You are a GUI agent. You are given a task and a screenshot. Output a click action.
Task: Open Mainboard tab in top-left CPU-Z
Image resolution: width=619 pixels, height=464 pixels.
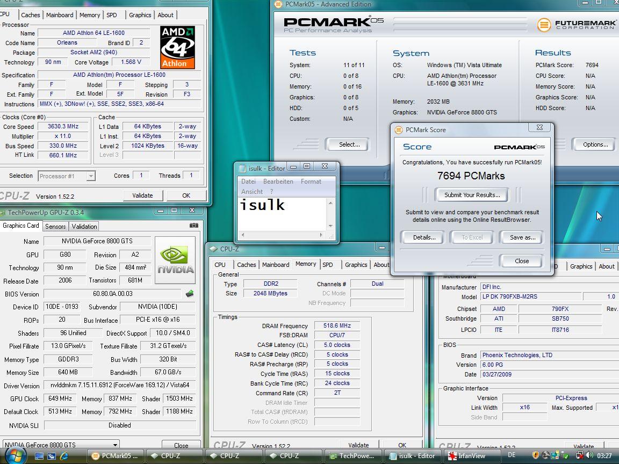click(60, 15)
